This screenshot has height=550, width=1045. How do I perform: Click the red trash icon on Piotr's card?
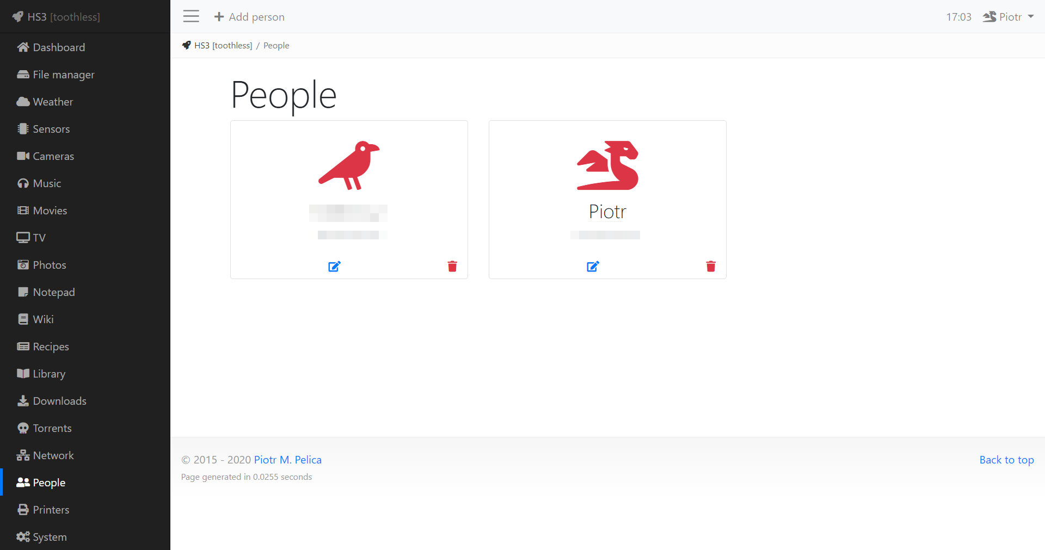point(711,266)
